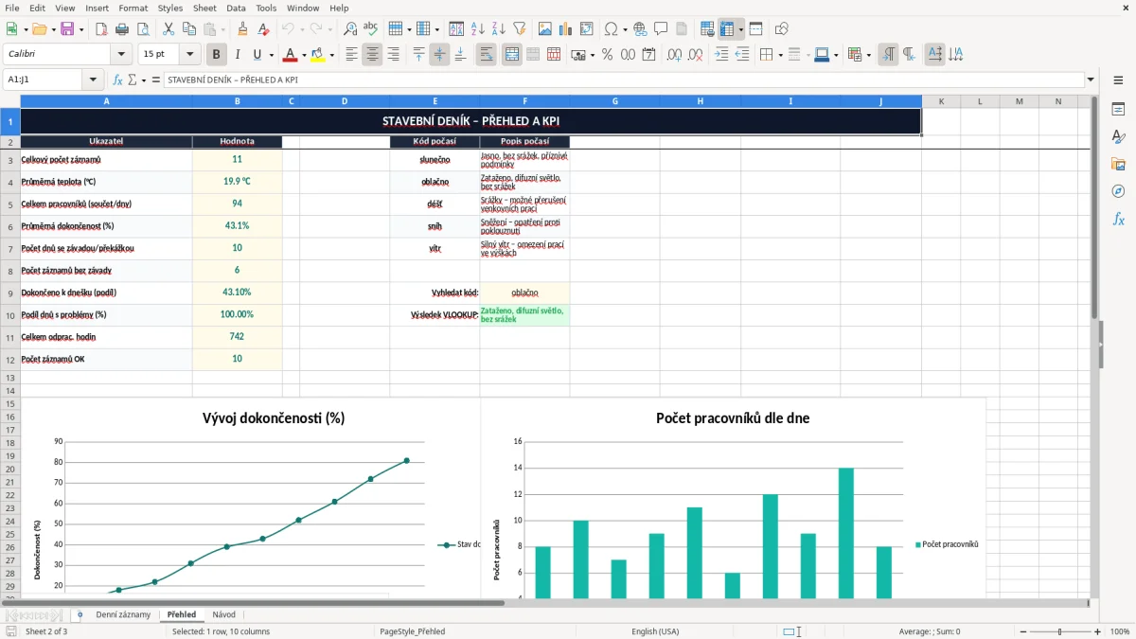Adjust the zoom slider in status bar
The width and height of the screenshot is (1136, 639).
tap(1059, 631)
